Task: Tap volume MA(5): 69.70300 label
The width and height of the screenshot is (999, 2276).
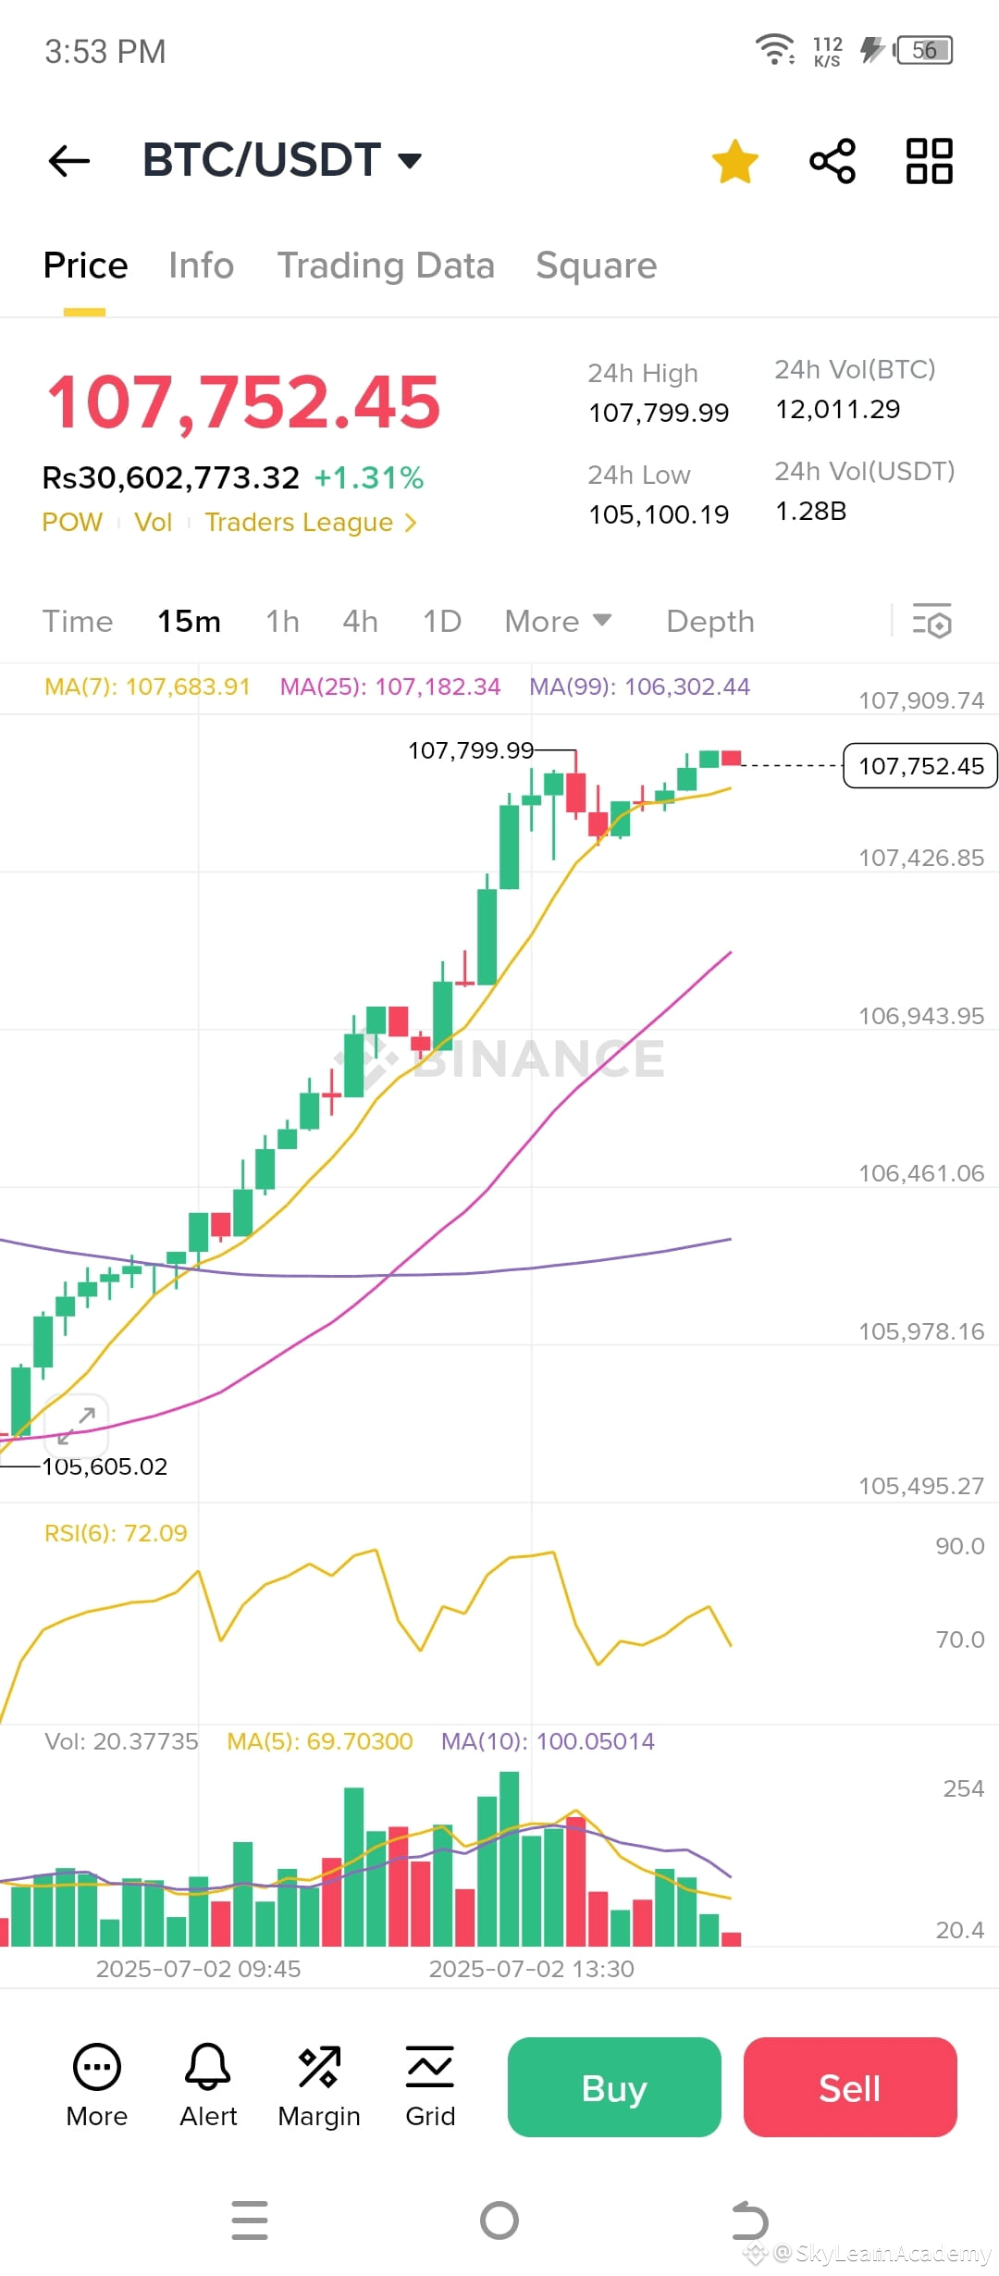Action: coord(320,1741)
